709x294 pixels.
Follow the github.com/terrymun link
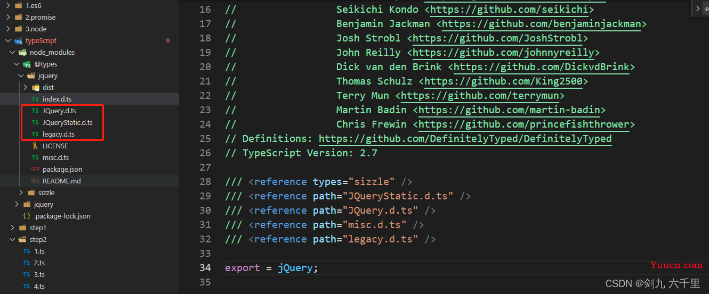point(480,96)
